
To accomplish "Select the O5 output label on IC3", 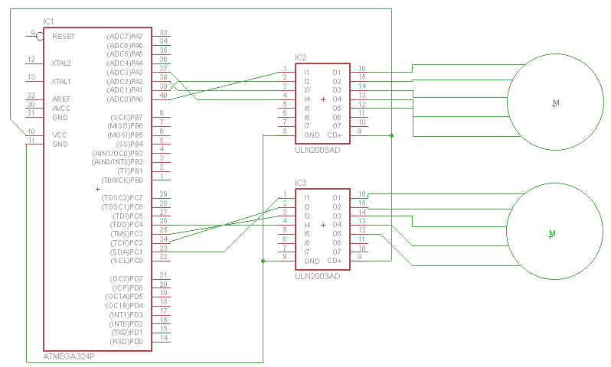I will coord(337,234).
